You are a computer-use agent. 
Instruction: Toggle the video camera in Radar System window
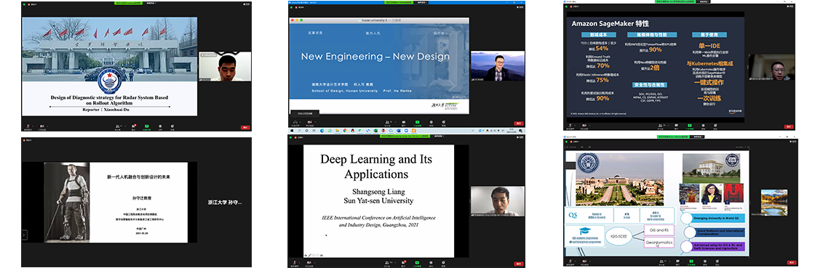tap(42, 126)
